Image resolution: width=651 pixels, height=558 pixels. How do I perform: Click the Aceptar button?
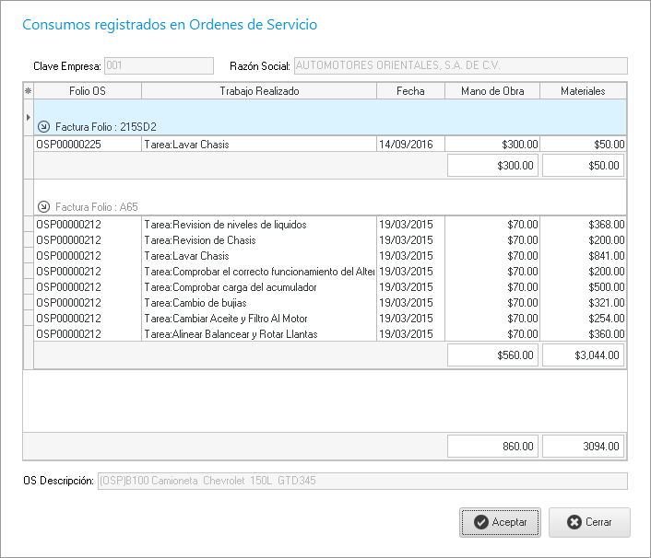(x=499, y=522)
